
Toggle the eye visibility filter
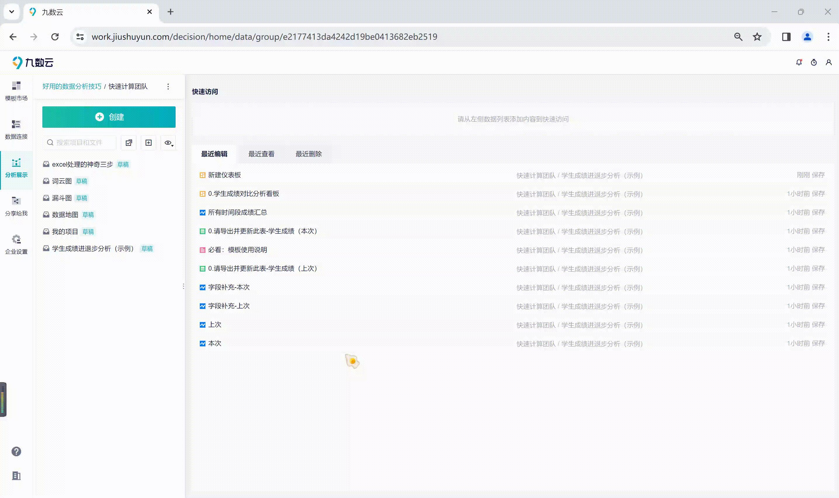tap(168, 143)
